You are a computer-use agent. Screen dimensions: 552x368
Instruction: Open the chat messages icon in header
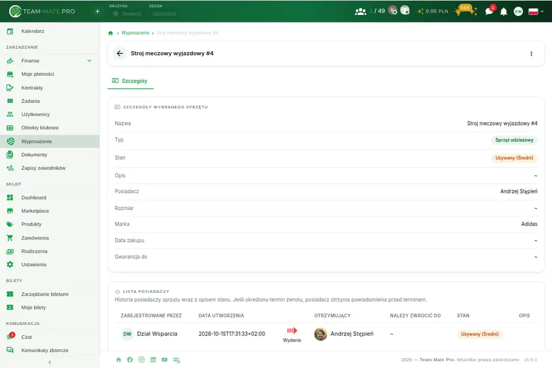pyautogui.click(x=489, y=11)
